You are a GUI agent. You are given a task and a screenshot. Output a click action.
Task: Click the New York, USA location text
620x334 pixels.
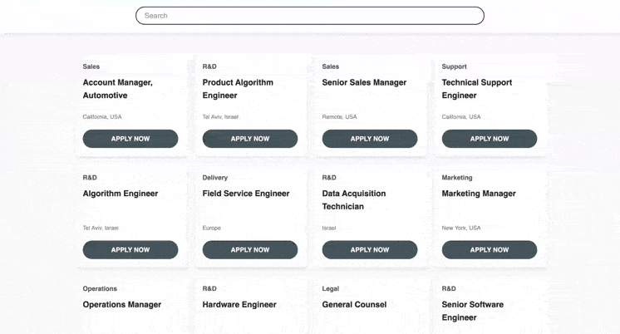[x=461, y=228]
